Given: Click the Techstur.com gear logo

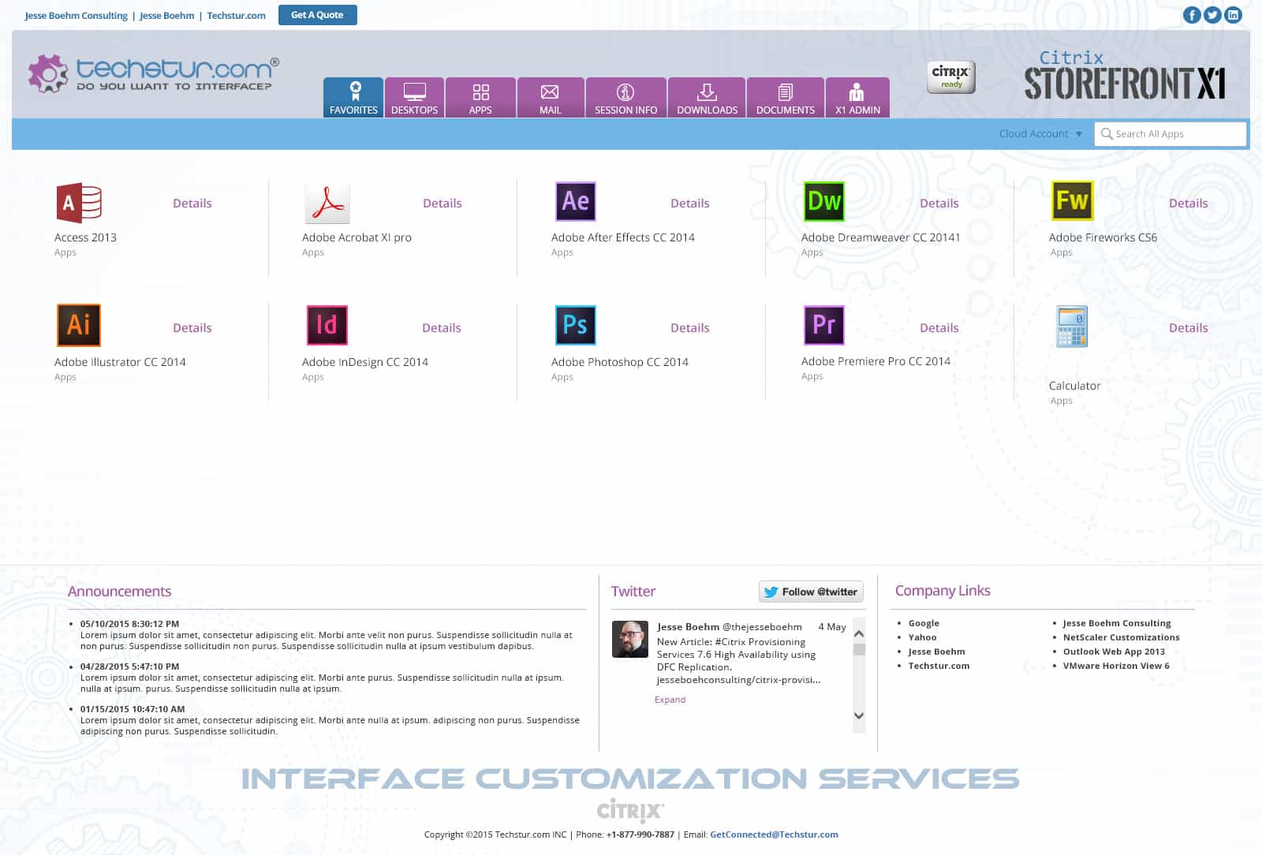Looking at the screenshot, I should [49, 73].
